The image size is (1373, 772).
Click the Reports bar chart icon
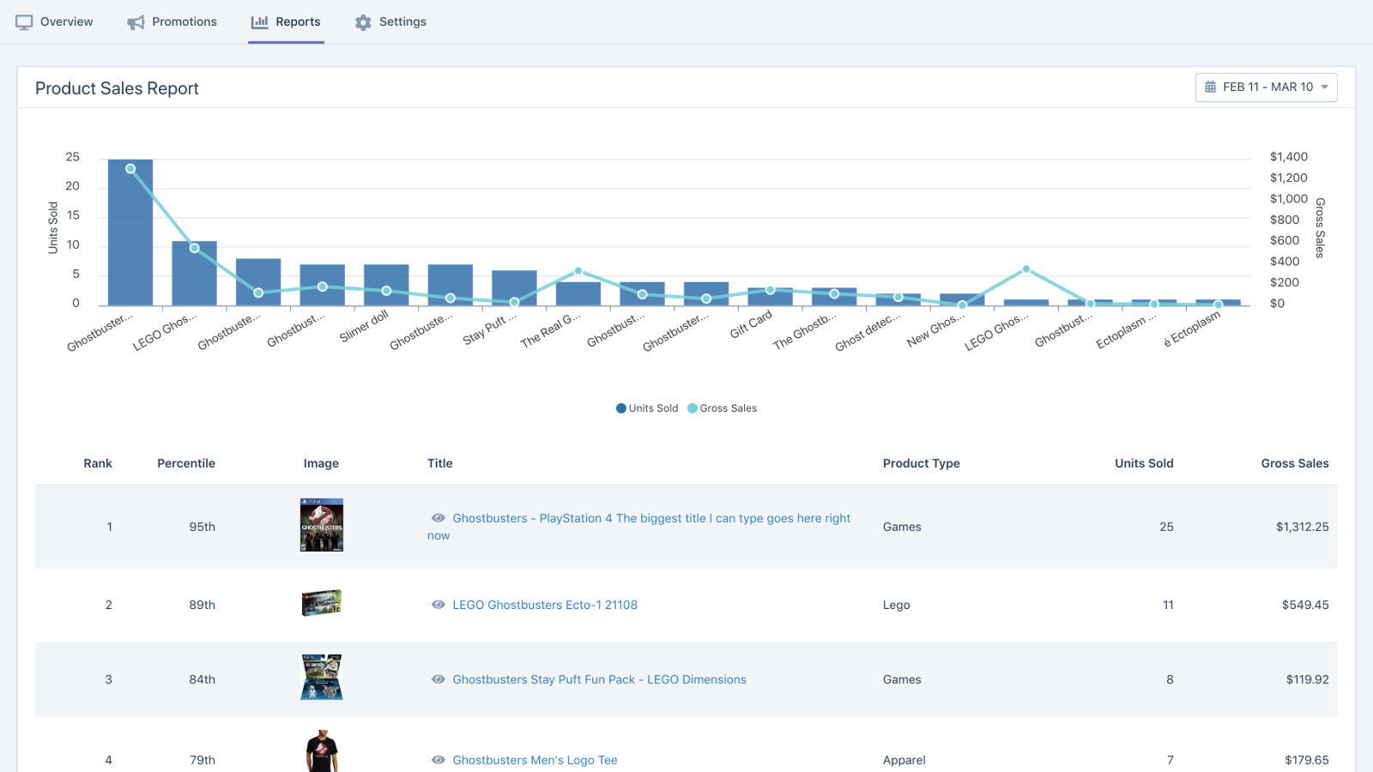pos(259,22)
